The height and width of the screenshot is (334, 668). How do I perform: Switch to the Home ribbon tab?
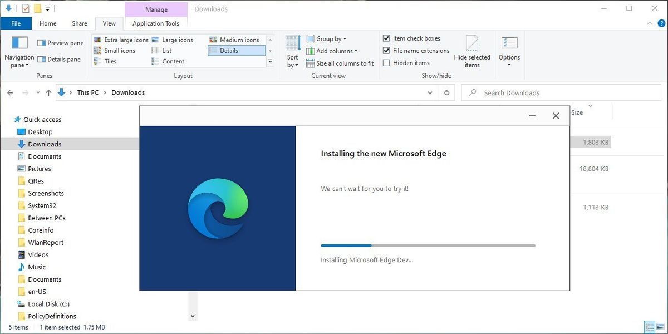[x=47, y=23]
